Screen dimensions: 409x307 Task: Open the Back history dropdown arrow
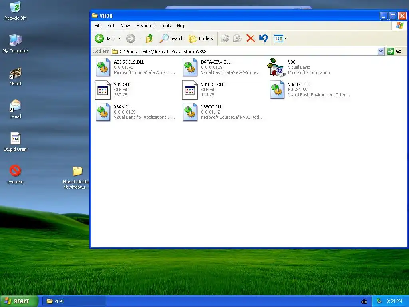point(120,38)
